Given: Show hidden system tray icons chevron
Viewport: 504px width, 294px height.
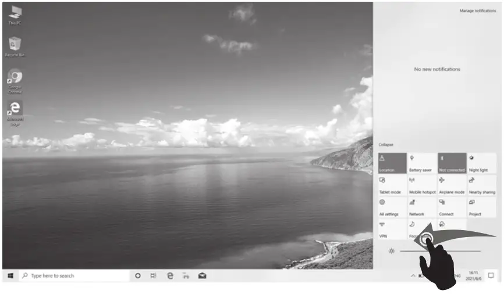Looking at the screenshot, I should [413, 276].
